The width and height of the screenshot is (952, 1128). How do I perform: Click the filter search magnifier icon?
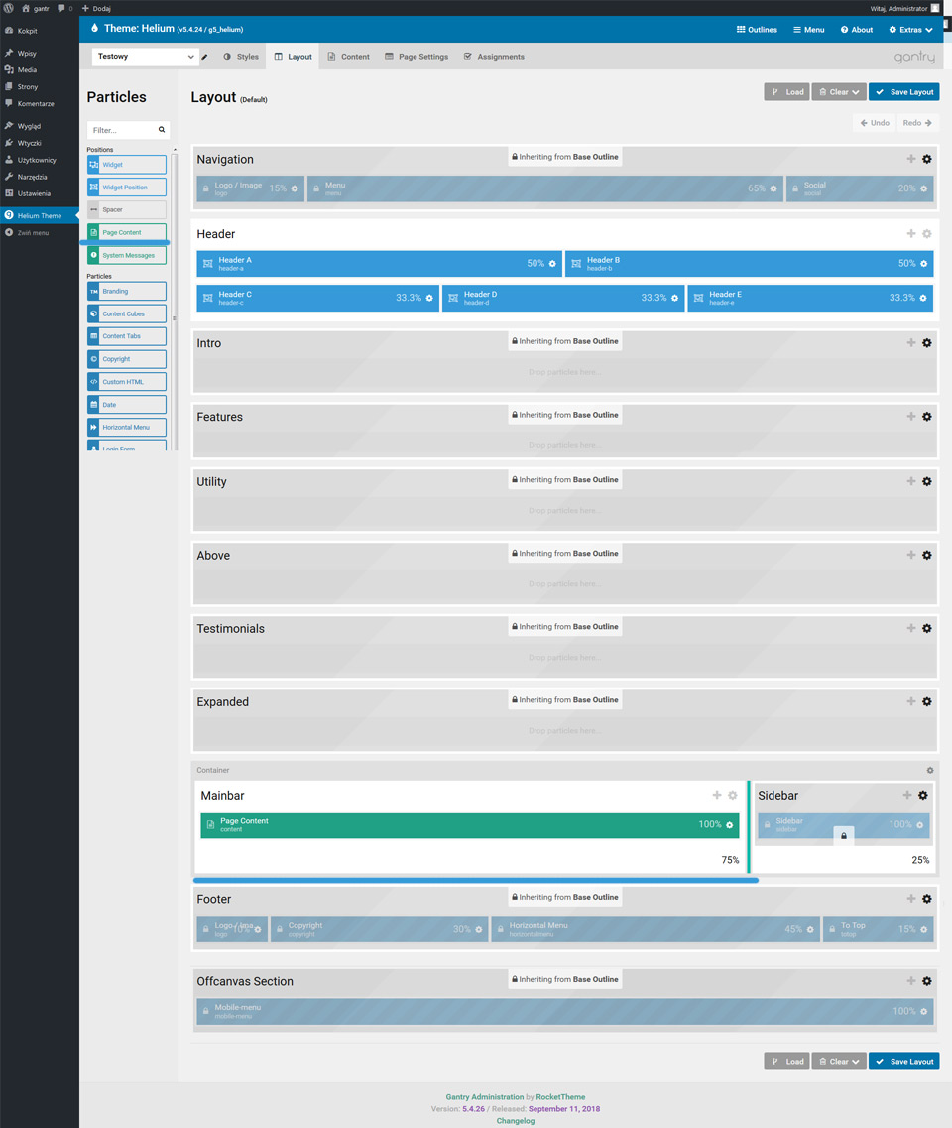coord(162,130)
